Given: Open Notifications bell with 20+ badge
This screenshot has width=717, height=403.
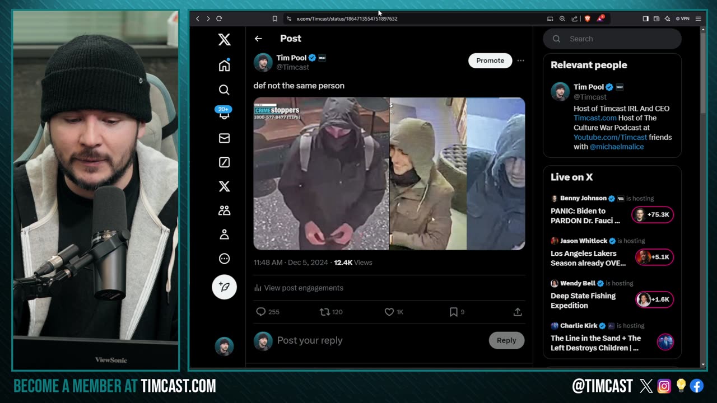Looking at the screenshot, I should click(x=224, y=113).
